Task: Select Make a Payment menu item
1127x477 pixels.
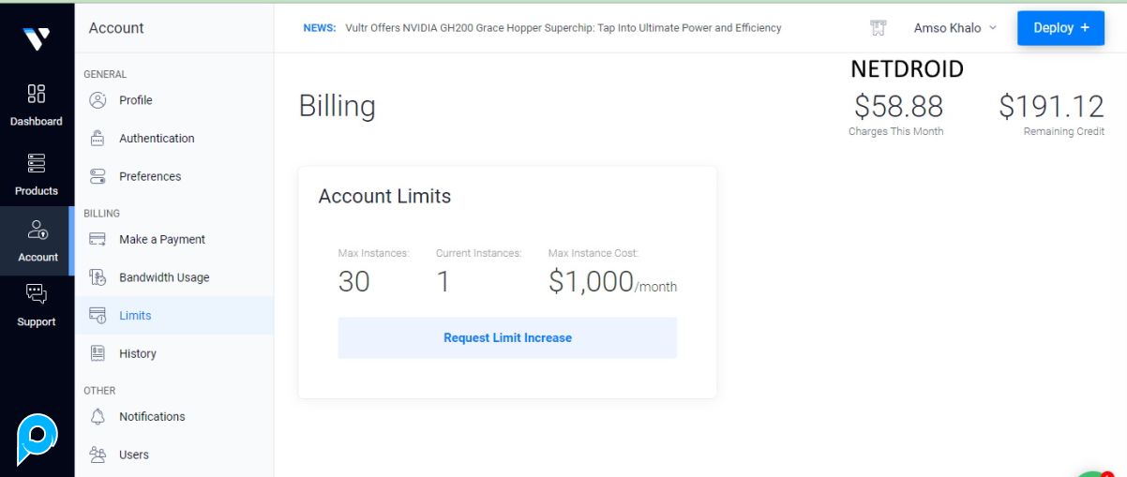Action: pyautogui.click(x=161, y=240)
